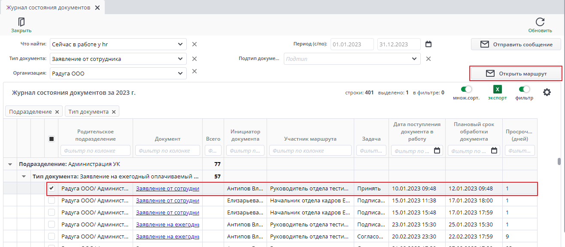Viewport: 565px width, 247px height.
Task: Expand the Подтип документа dropdown
Action: pos(414,59)
